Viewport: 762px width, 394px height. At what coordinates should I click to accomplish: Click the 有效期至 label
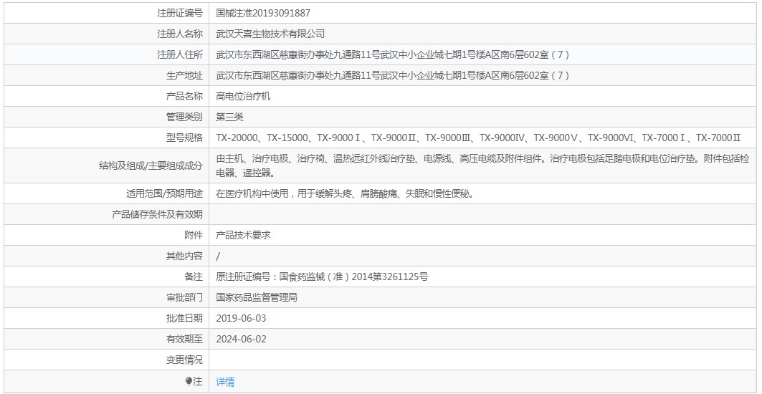(184, 339)
